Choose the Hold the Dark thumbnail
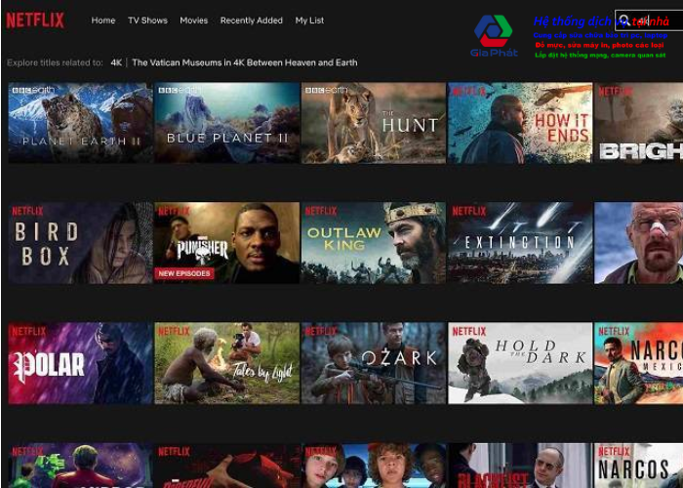This screenshot has height=488, width=683. (x=520, y=363)
